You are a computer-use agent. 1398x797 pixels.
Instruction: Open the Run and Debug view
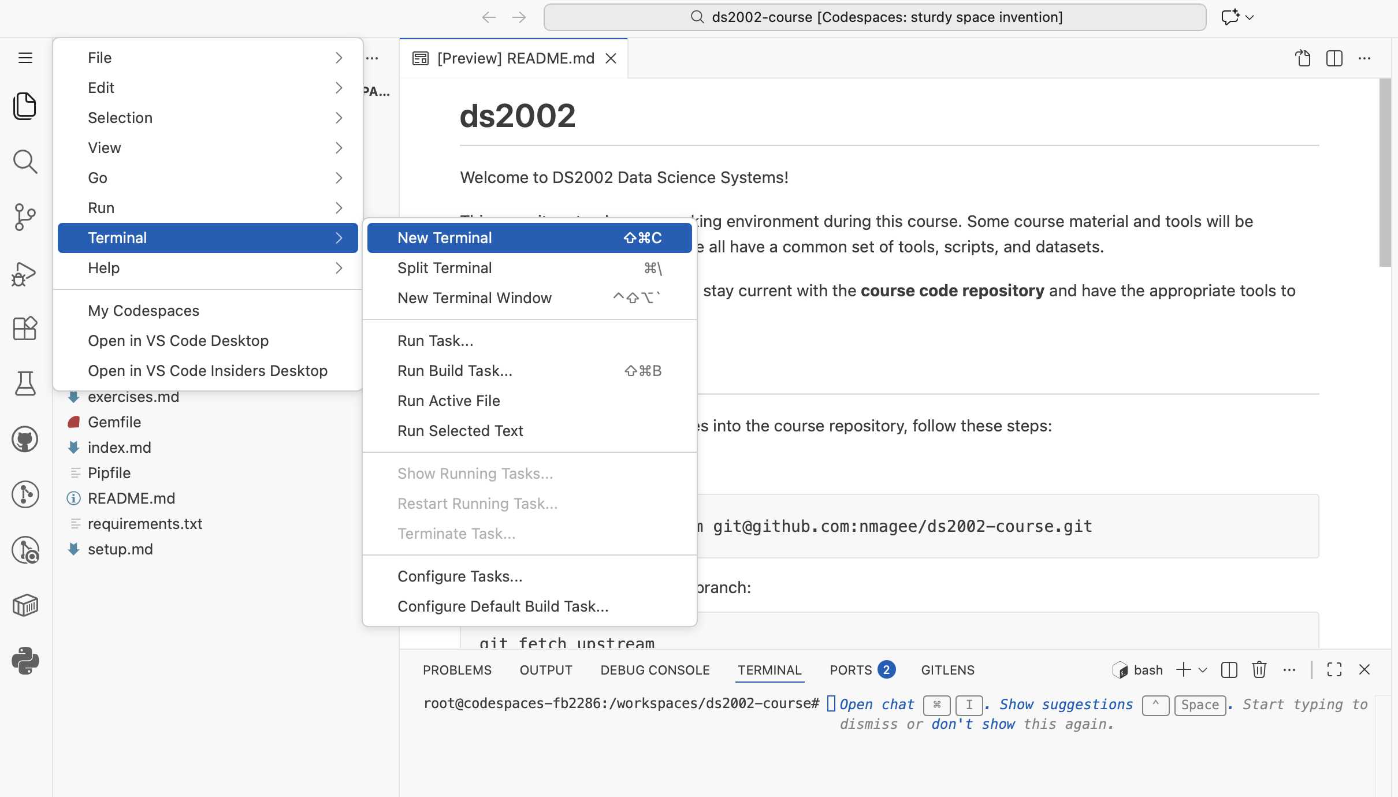pyautogui.click(x=25, y=274)
